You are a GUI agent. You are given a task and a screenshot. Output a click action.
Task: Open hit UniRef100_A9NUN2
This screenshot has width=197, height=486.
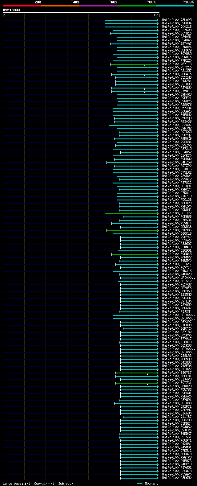(x=177, y=210)
